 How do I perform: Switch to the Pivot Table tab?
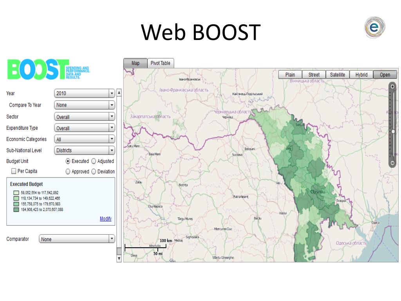(x=160, y=63)
